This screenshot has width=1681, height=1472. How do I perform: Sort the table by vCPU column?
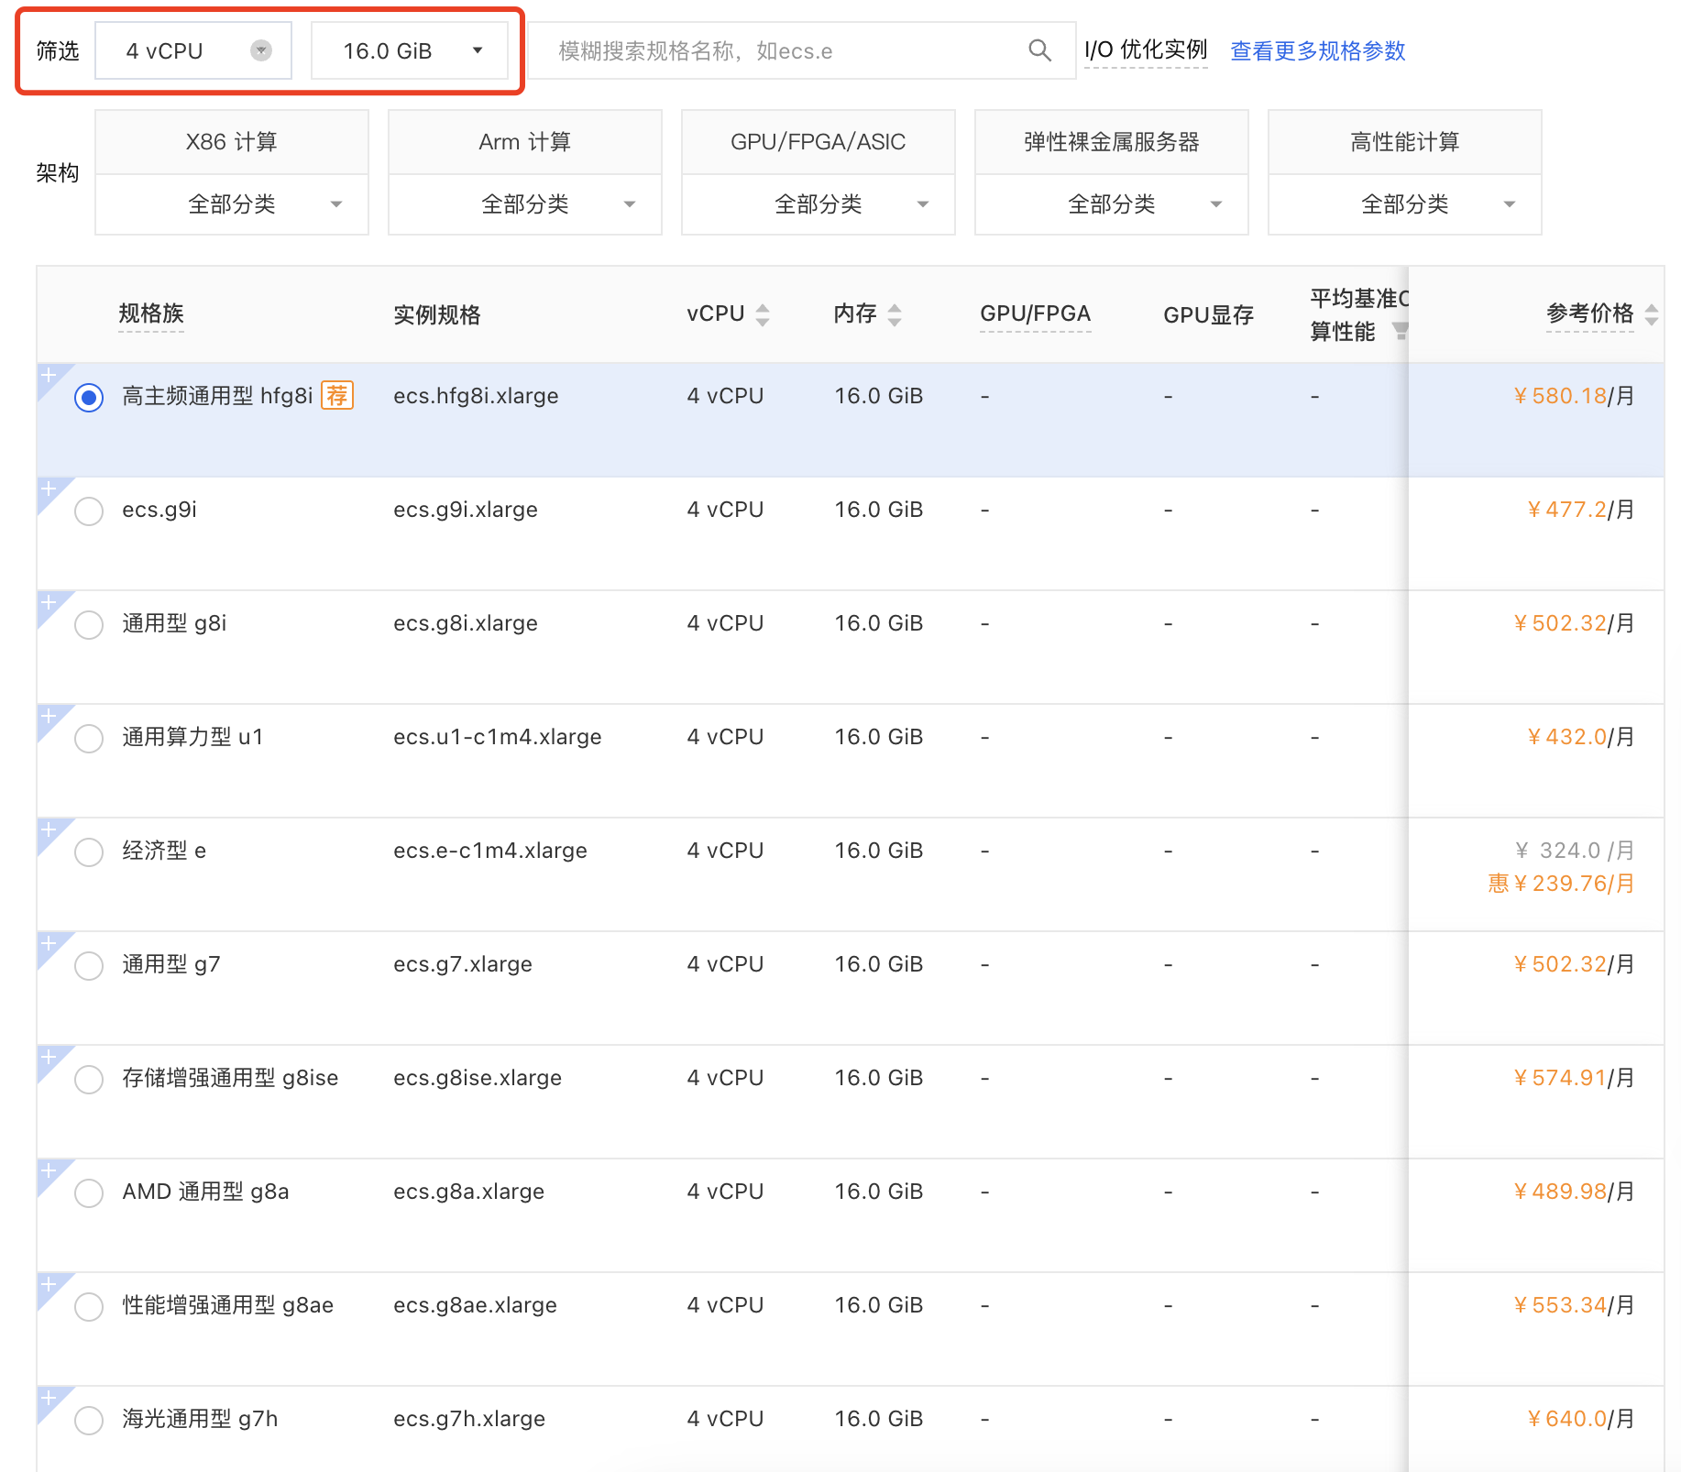pyautogui.click(x=763, y=313)
